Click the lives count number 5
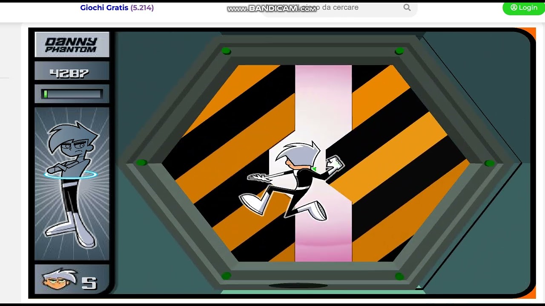Image resolution: width=545 pixels, height=306 pixels. click(x=89, y=283)
